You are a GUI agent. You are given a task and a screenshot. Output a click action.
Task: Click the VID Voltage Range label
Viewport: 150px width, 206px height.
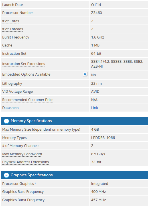coord(17,92)
